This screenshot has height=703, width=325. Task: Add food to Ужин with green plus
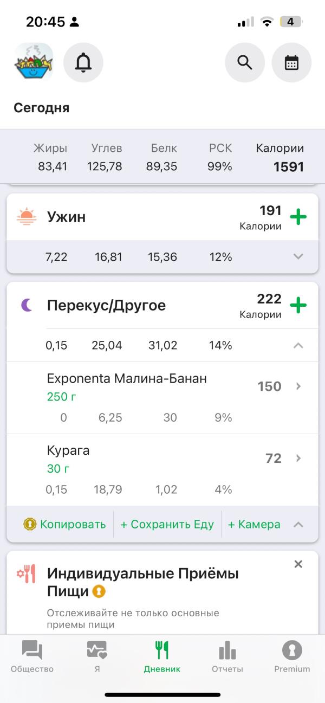click(x=298, y=217)
